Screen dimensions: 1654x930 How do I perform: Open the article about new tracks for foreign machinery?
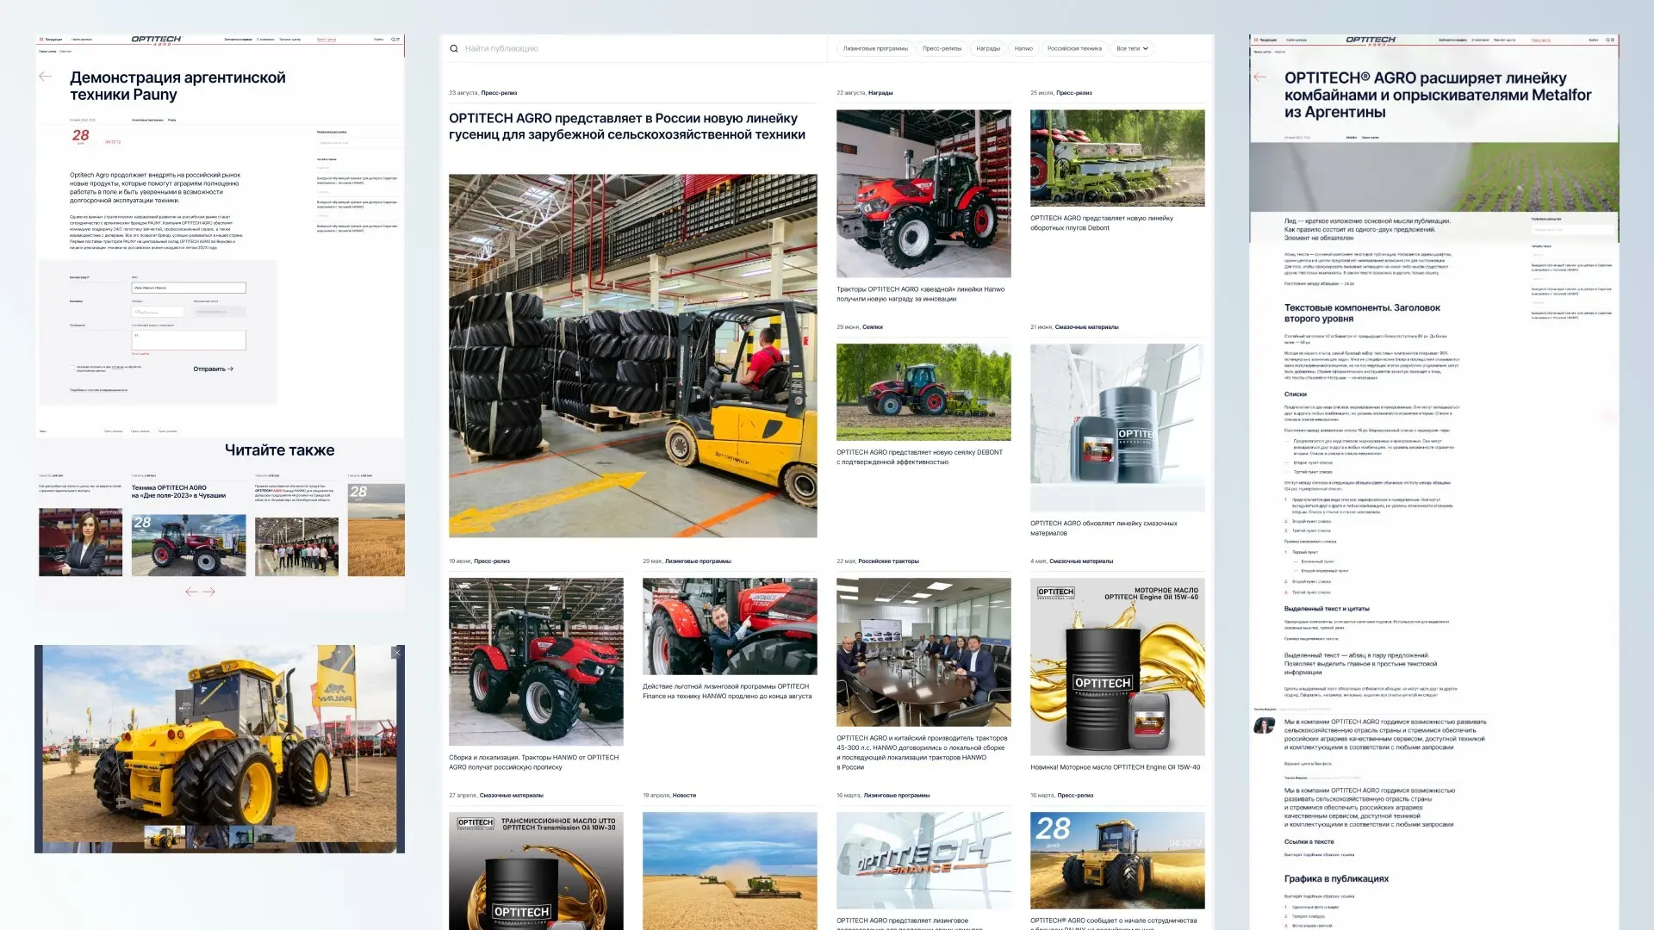pyautogui.click(x=627, y=127)
